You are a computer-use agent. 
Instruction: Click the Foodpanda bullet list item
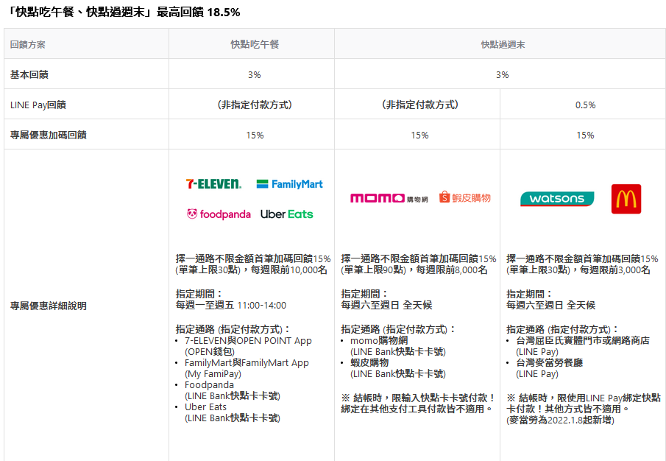(209, 385)
